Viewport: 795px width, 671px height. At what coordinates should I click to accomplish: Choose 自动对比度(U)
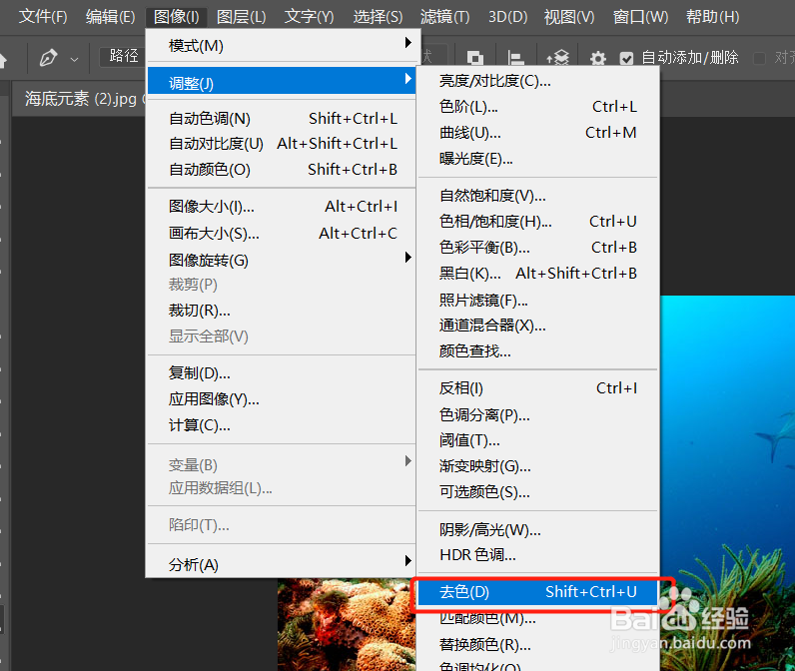click(284, 144)
